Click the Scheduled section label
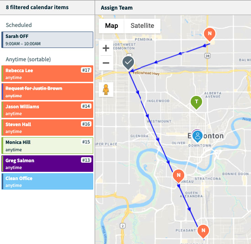This screenshot has height=244, width=251. point(19,25)
